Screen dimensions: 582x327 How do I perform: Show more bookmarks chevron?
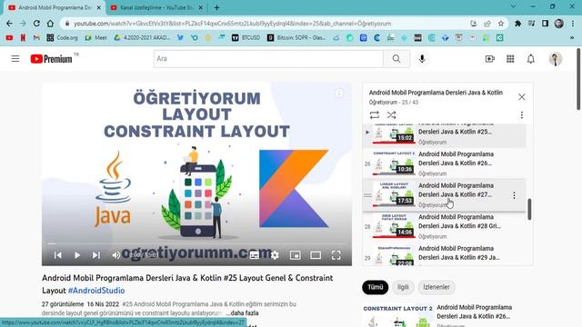tap(572, 37)
